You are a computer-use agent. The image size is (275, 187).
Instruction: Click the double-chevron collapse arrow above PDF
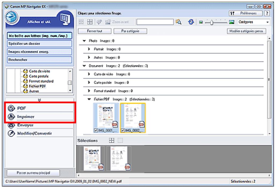[x=39, y=100]
